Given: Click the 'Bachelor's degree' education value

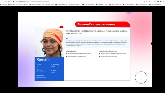Looking at the screenshot, I should click(41, 77).
